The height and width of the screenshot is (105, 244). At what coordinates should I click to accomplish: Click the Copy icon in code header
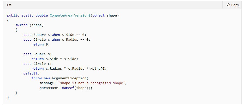coord(228,5)
